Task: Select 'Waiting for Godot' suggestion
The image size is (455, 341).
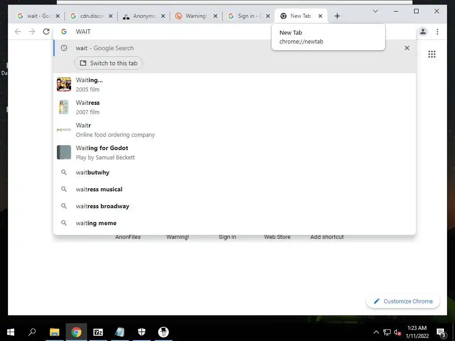Action: (x=235, y=153)
